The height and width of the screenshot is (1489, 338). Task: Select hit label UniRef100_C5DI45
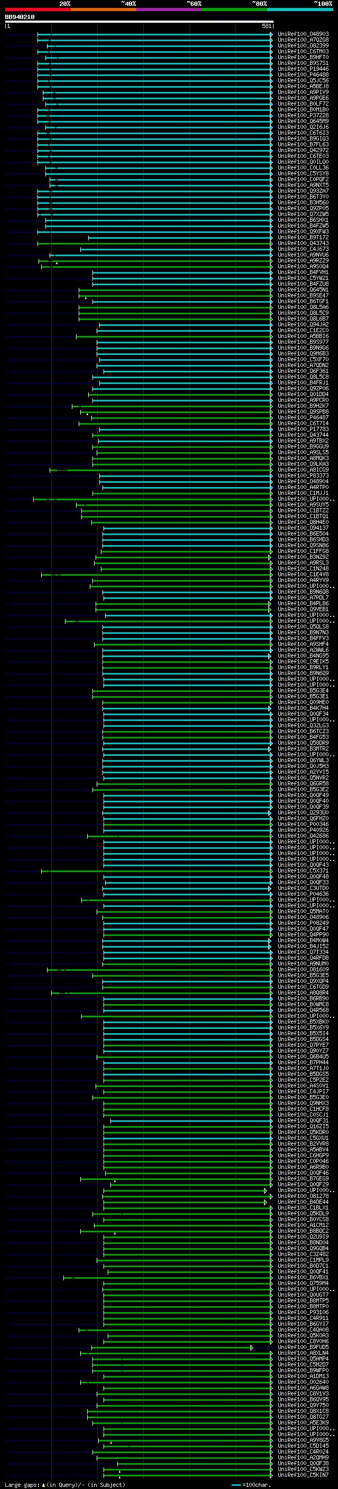303,1446
